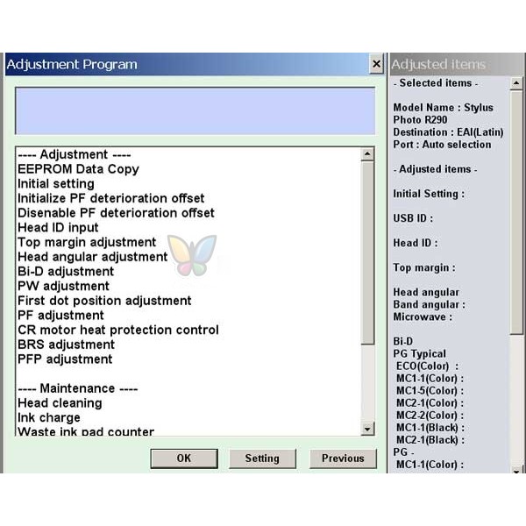Select CR motor heat protection control

coord(118,331)
